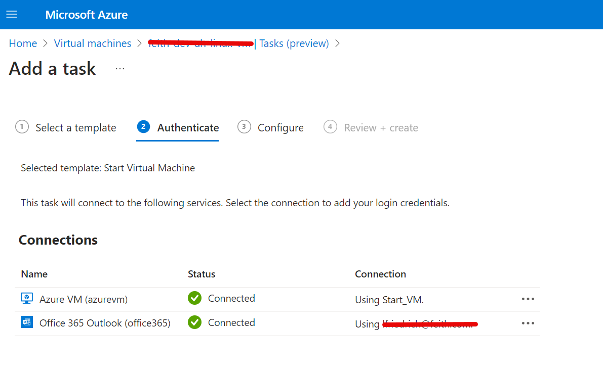Click 'Selected template: Start Virtual Machine' text
Image resolution: width=603 pixels, height=375 pixels.
(x=108, y=168)
